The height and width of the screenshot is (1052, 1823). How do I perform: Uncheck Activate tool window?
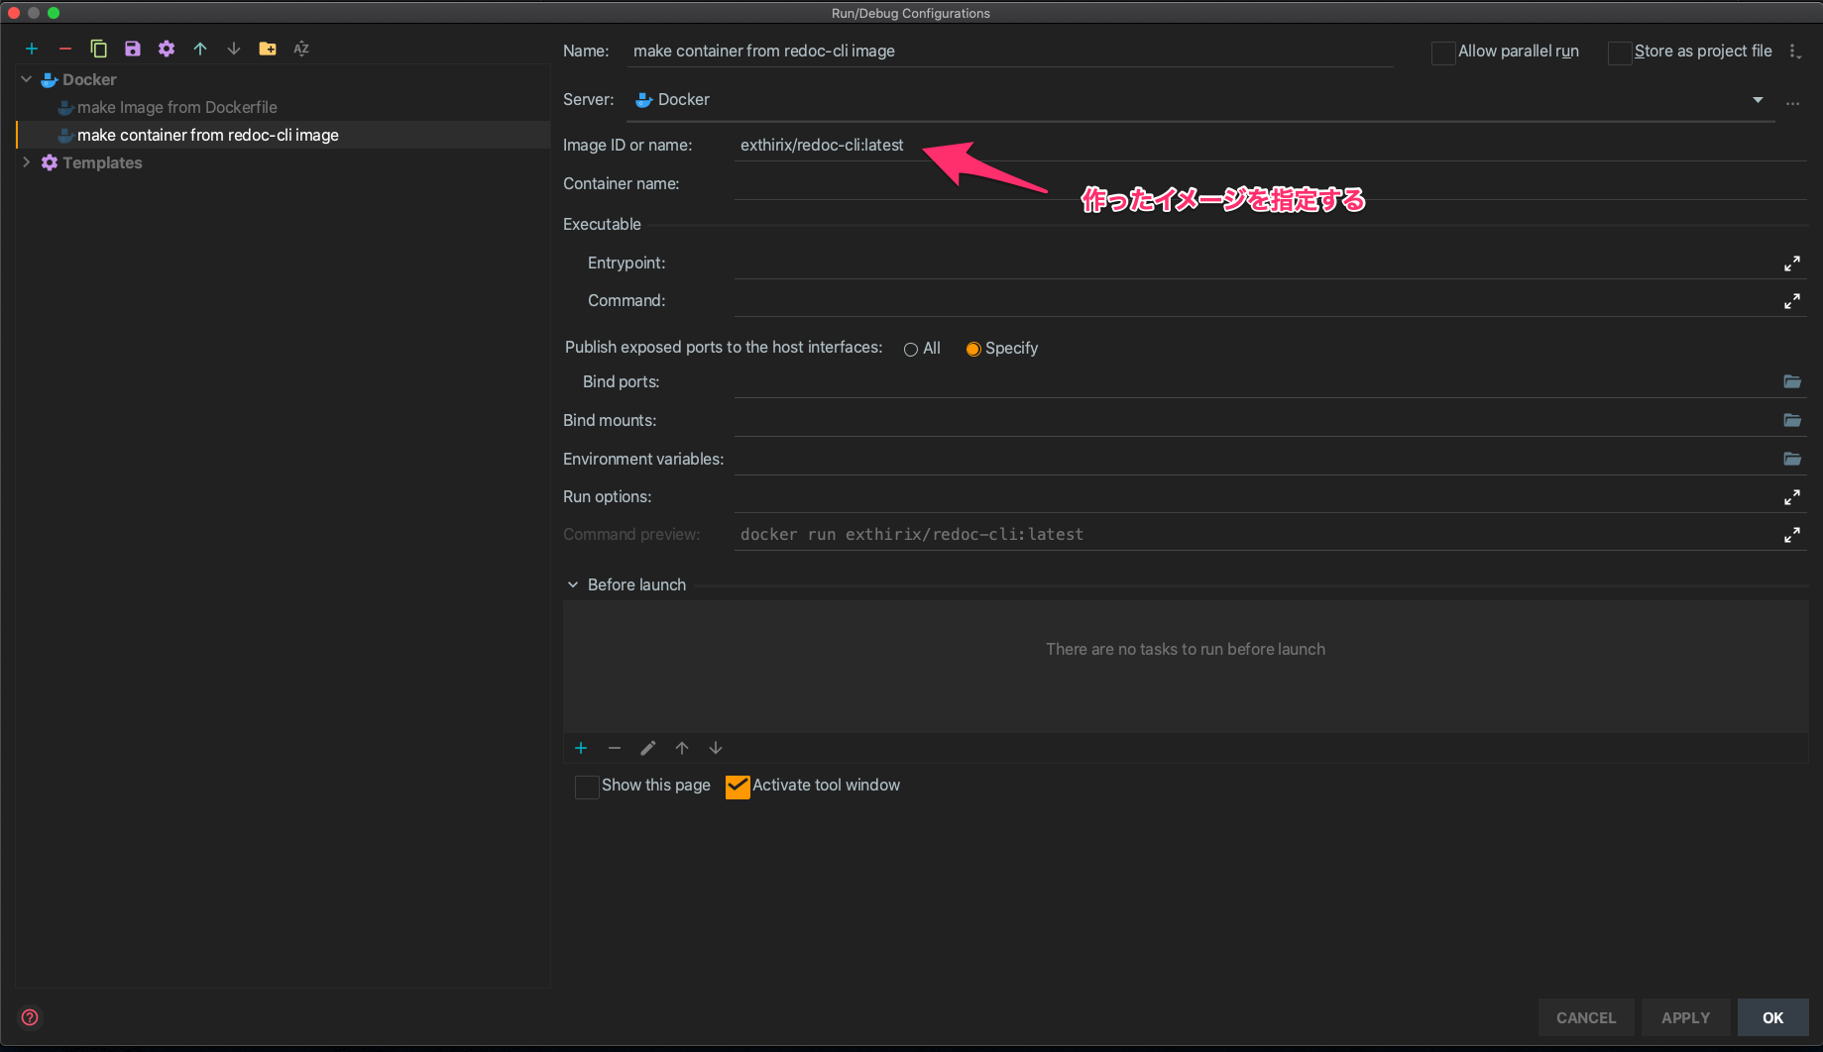pos(738,787)
